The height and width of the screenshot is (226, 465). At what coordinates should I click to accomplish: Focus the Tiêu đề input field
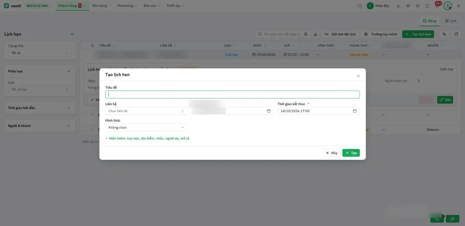(233, 94)
